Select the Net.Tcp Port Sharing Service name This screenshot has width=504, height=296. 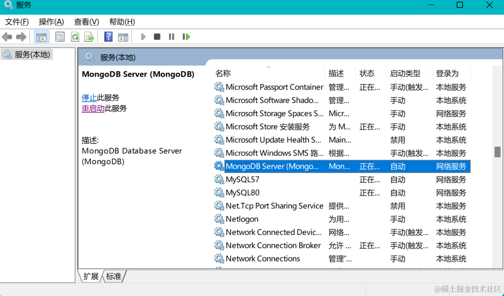274,206
